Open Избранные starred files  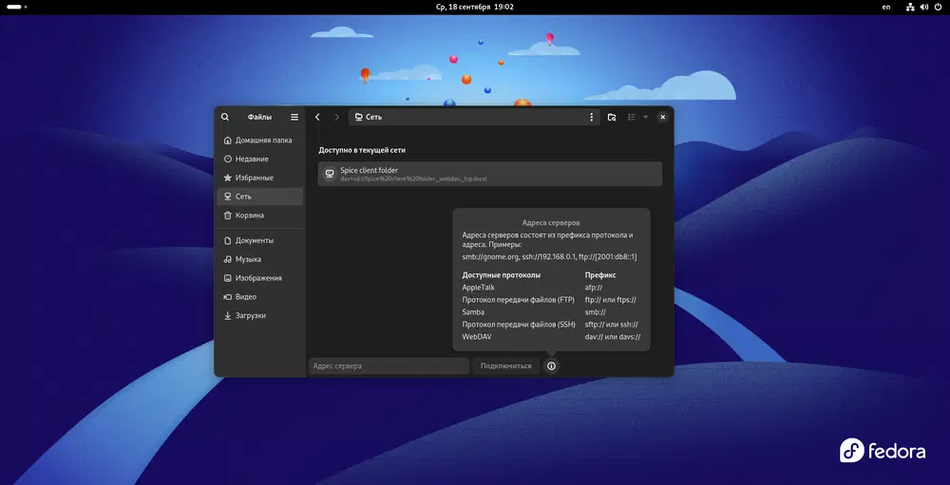click(x=260, y=177)
